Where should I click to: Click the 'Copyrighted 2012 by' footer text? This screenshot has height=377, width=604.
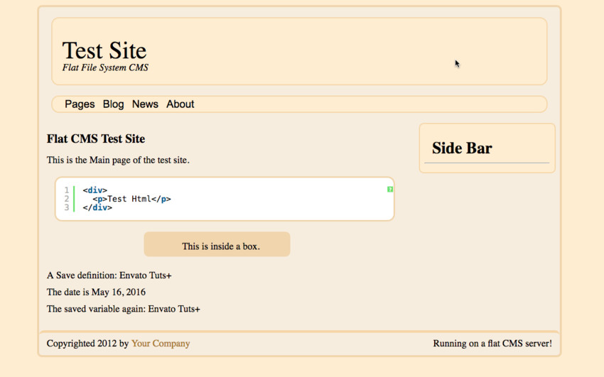coord(87,343)
